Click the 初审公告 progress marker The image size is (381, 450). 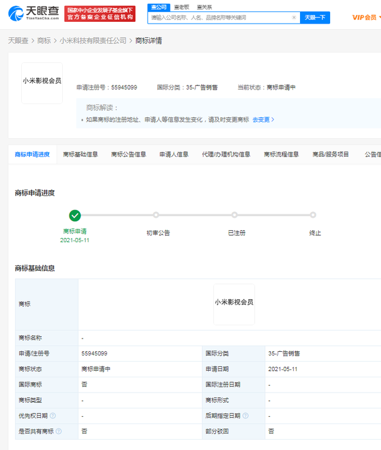click(156, 215)
